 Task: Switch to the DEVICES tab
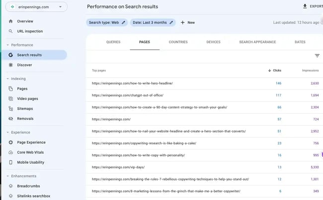(x=213, y=42)
